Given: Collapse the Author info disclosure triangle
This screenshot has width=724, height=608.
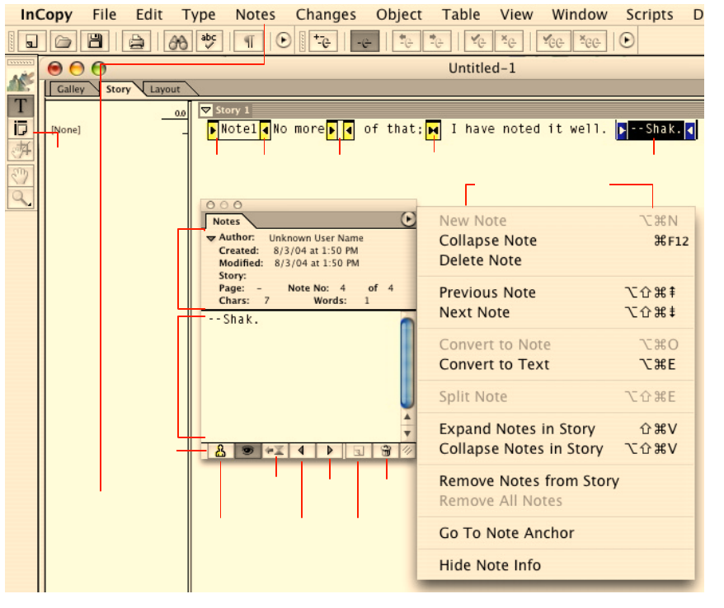Looking at the screenshot, I should tap(211, 238).
